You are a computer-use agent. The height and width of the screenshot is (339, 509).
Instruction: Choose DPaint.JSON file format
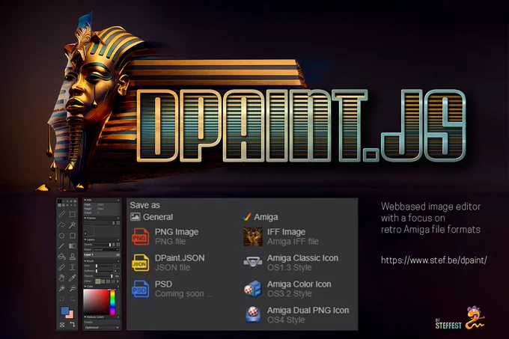[169, 263]
